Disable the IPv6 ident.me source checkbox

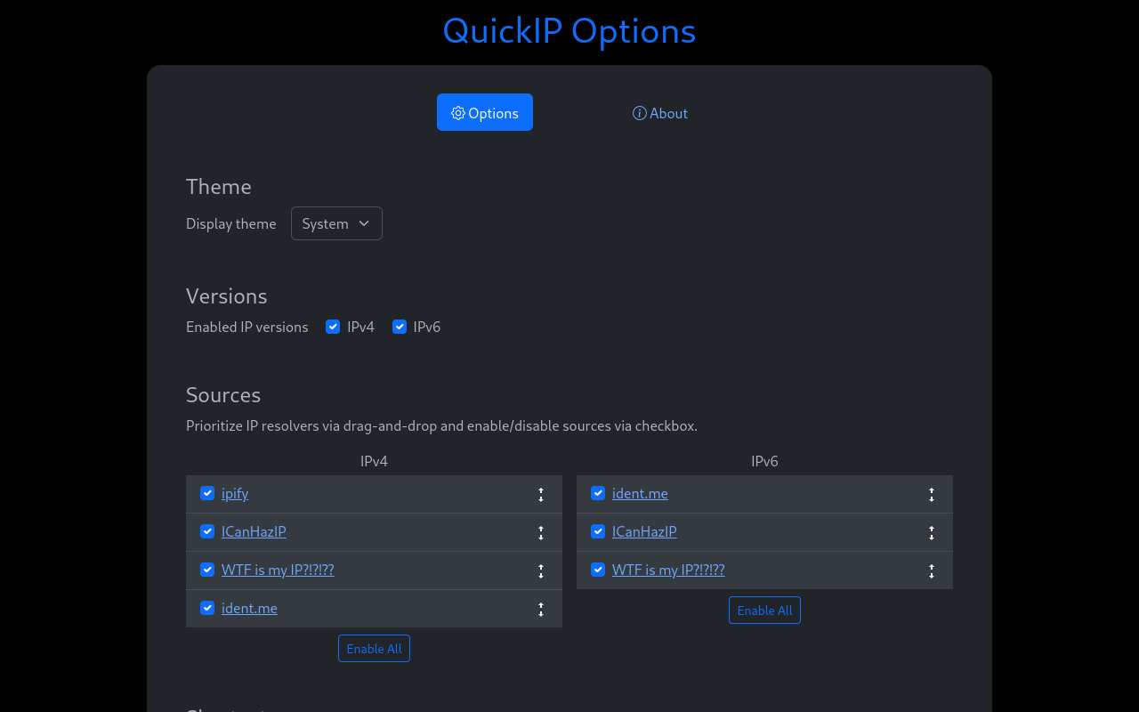[x=598, y=493]
